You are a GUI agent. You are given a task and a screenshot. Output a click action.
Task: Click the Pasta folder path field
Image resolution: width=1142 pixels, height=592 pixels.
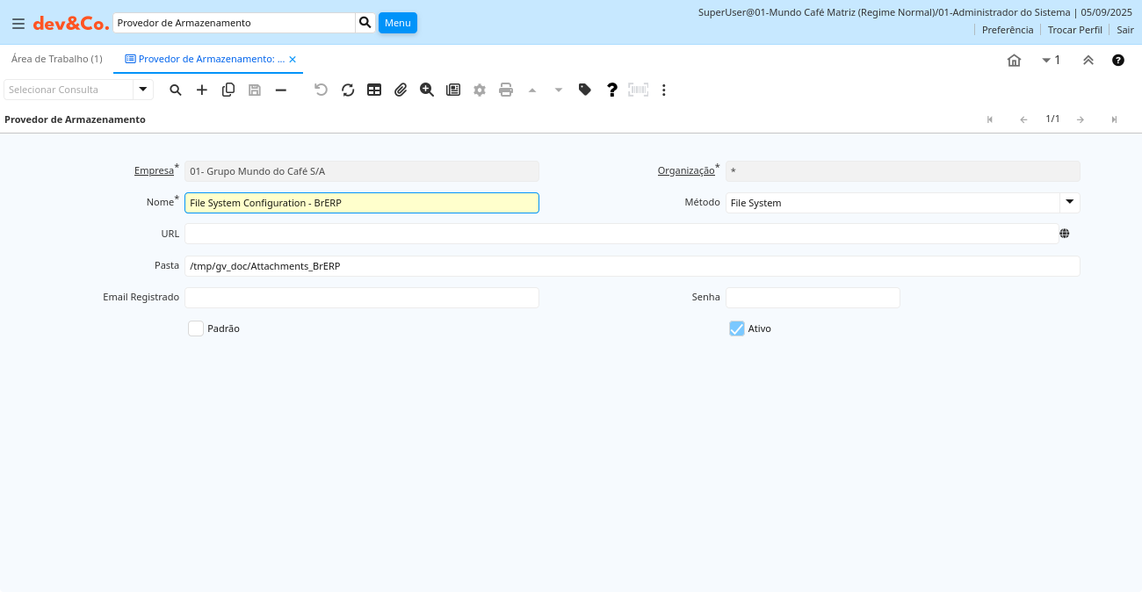tap(631, 266)
